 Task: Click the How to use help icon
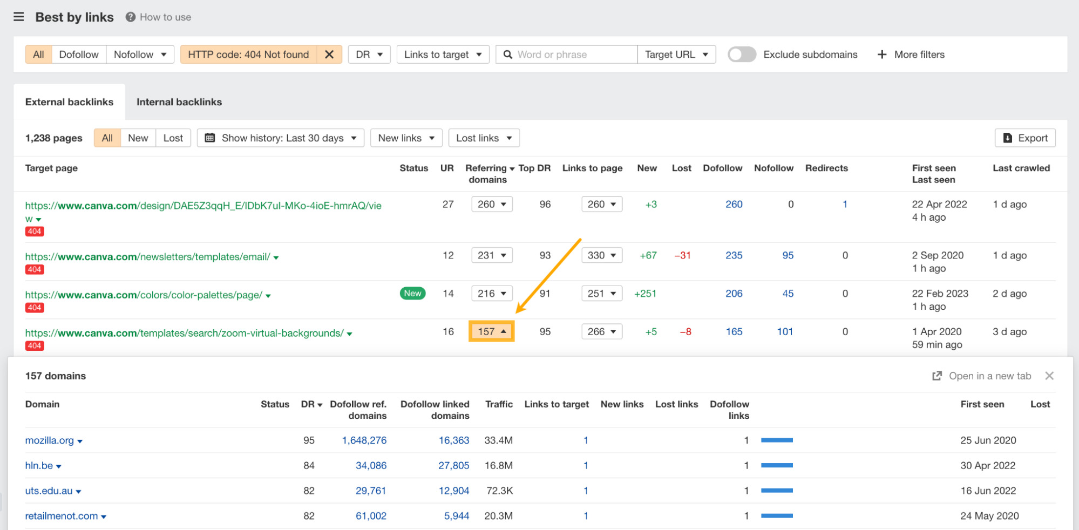[130, 17]
